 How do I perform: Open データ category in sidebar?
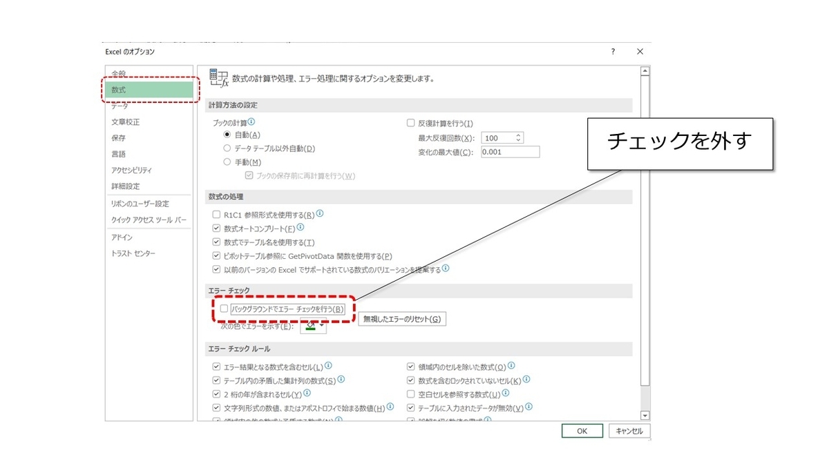point(149,106)
